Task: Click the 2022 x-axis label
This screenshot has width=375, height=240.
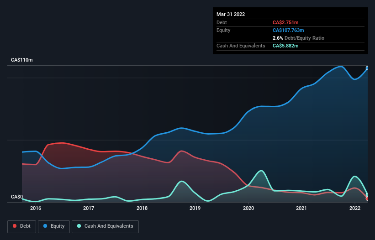Action: click(x=355, y=208)
